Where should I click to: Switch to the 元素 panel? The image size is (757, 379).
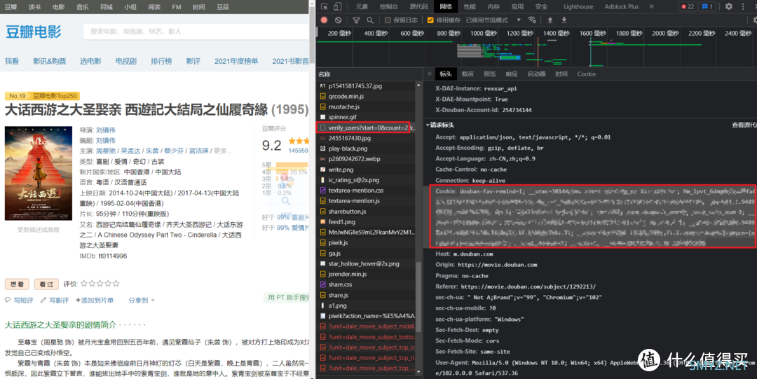pyautogui.click(x=362, y=7)
